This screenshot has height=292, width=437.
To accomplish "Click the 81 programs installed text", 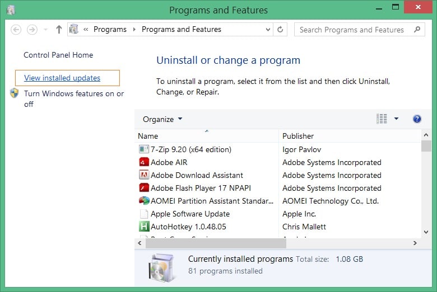I will point(225,271).
